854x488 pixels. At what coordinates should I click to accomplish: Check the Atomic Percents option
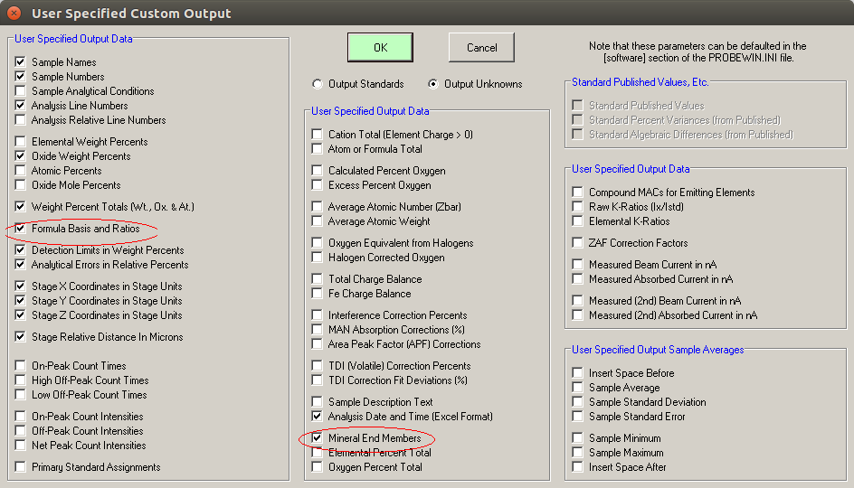click(x=21, y=171)
